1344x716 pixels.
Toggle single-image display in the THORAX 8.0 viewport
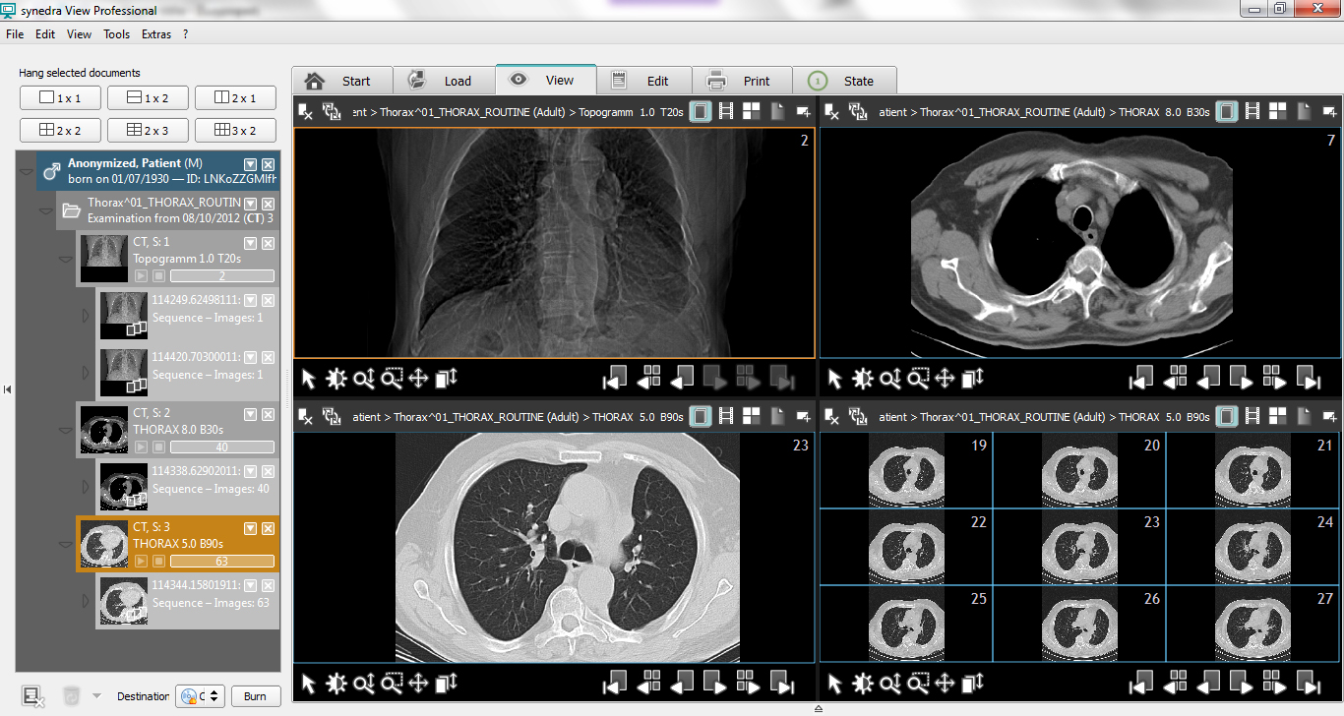pos(1226,111)
